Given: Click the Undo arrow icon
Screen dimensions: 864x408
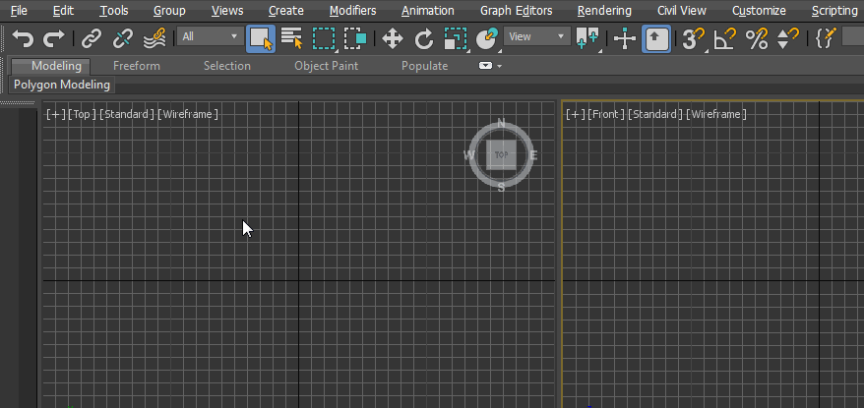Looking at the screenshot, I should point(23,39).
